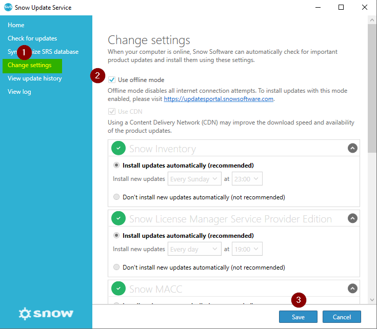The height and width of the screenshot is (329, 377).
Task: Open Synchronize SRS database page
Action: click(x=43, y=52)
